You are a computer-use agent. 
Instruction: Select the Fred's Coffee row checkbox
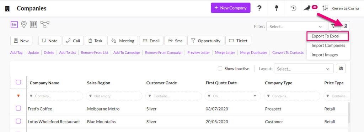click(18, 108)
